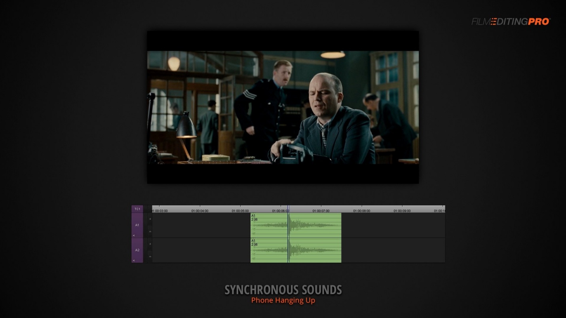Toggle mute (M) on track A1

pyautogui.click(x=150, y=231)
